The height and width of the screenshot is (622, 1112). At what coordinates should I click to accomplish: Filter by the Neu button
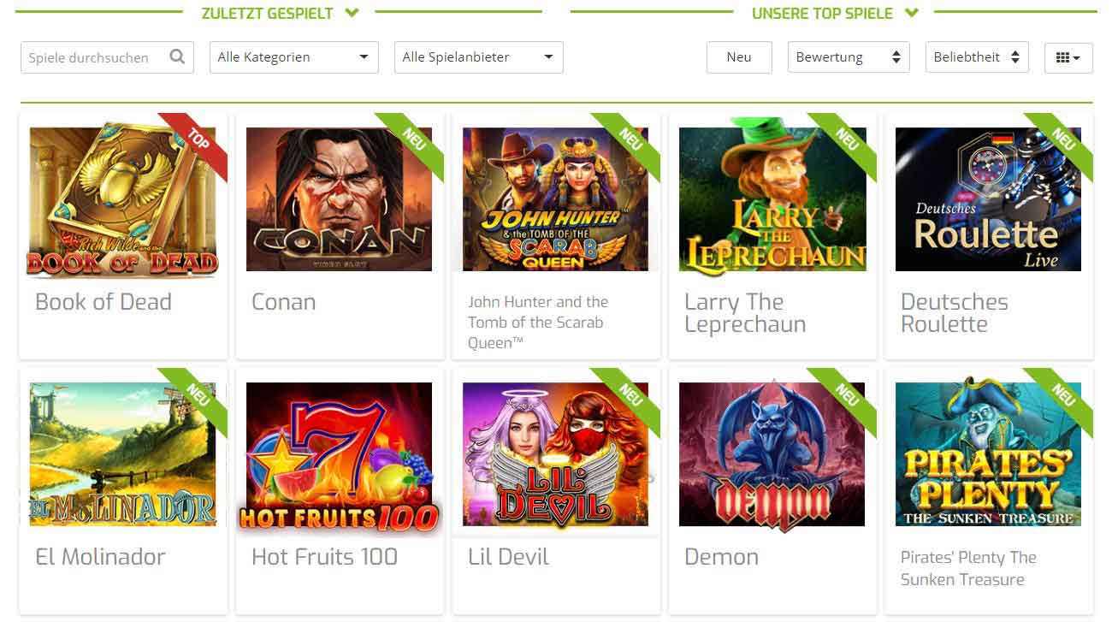click(x=739, y=57)
